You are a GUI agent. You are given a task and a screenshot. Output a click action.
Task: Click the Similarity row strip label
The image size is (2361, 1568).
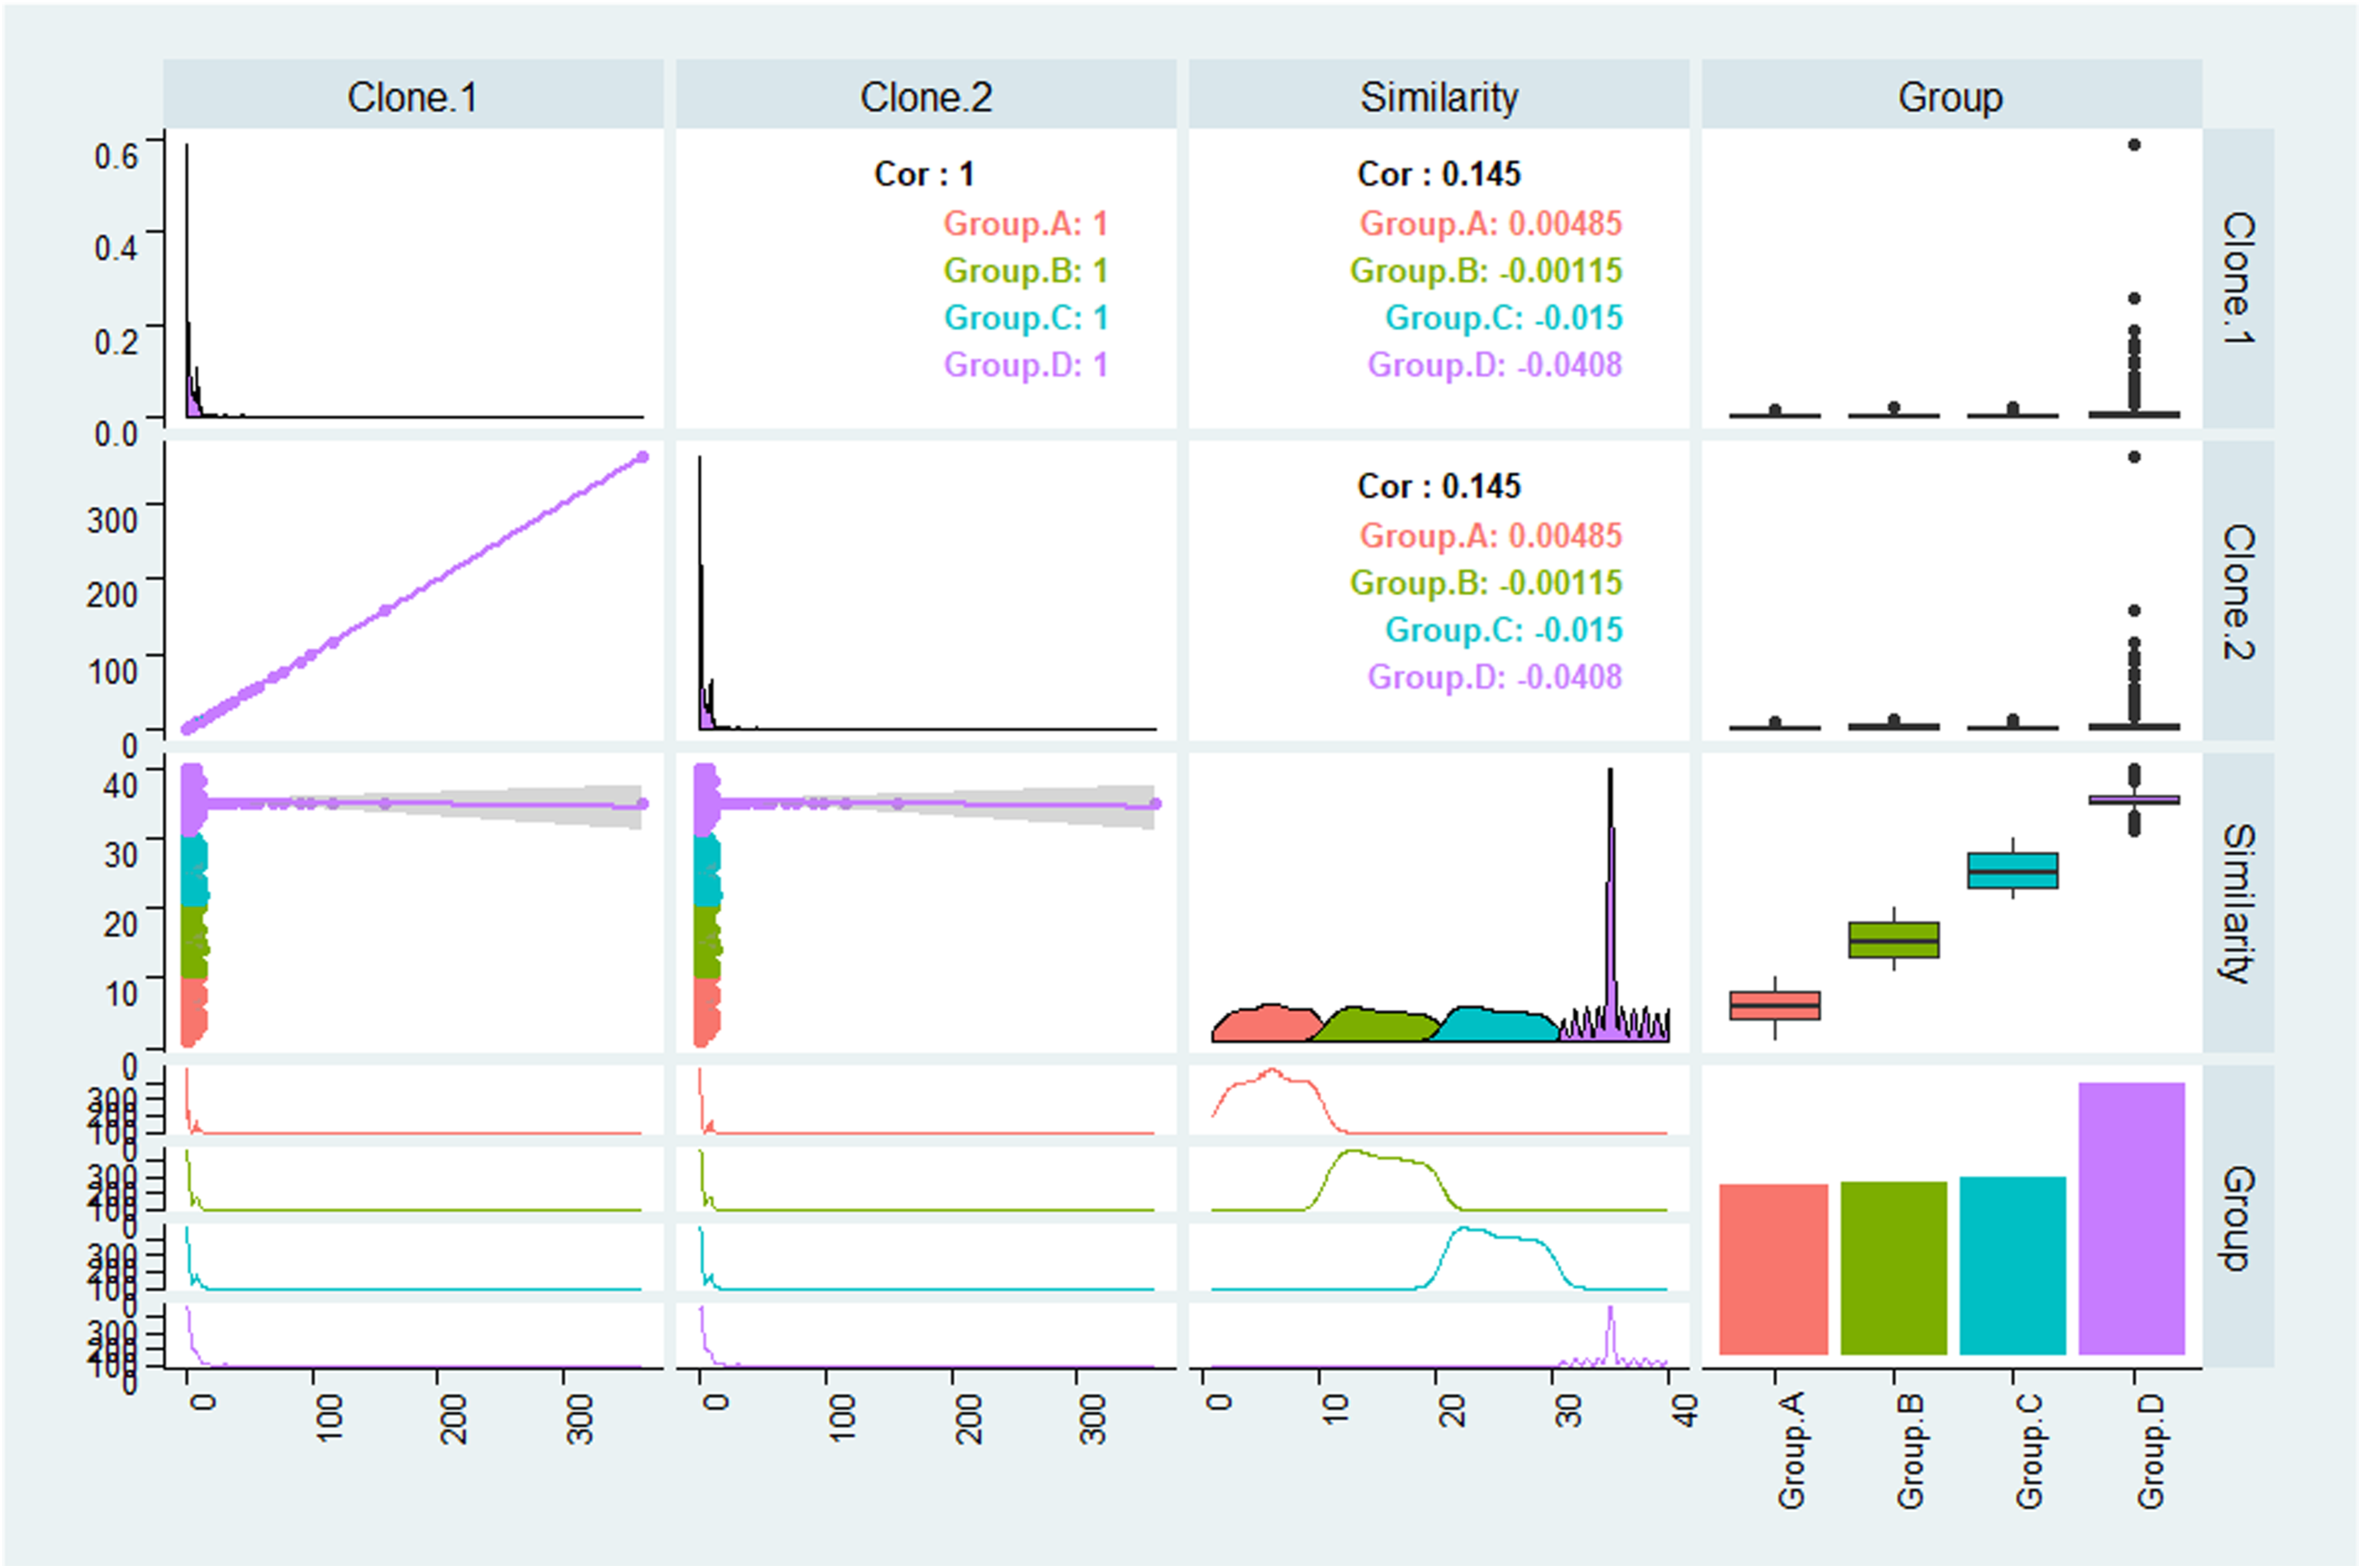click(2238, 903)
